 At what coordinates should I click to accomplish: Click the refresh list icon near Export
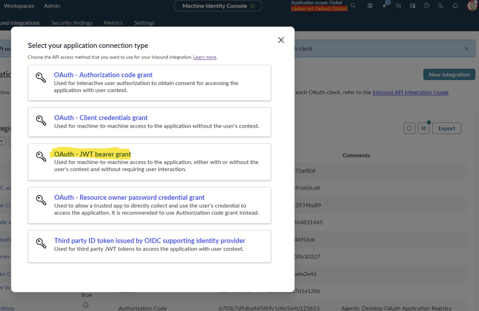(x=410, y=128)
